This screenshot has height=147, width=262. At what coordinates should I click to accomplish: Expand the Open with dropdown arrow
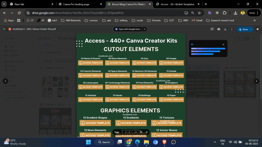145,29
